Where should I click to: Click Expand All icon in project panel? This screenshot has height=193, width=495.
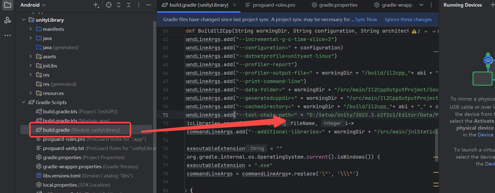click(x=119, y=5)
